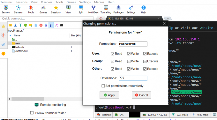Image resolution: width=217 pixels, height=120 pixels.
Task: Click the download arrow icon in SFTP toolbar
Action: tap(15, 25)
